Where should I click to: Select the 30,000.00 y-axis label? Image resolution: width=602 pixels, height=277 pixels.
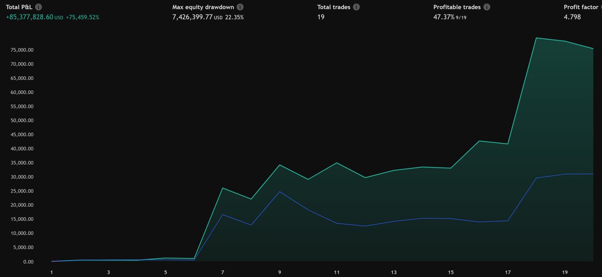(23, 177)
